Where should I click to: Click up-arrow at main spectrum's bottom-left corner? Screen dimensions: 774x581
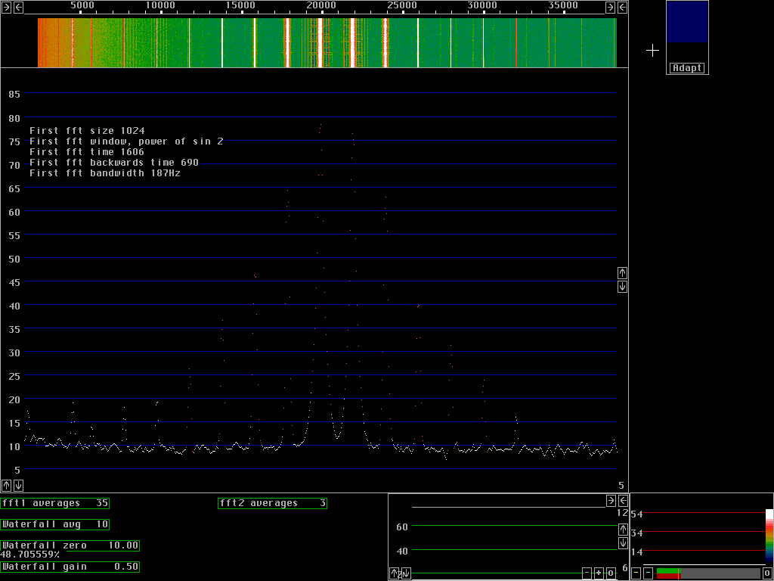point(6,485)
